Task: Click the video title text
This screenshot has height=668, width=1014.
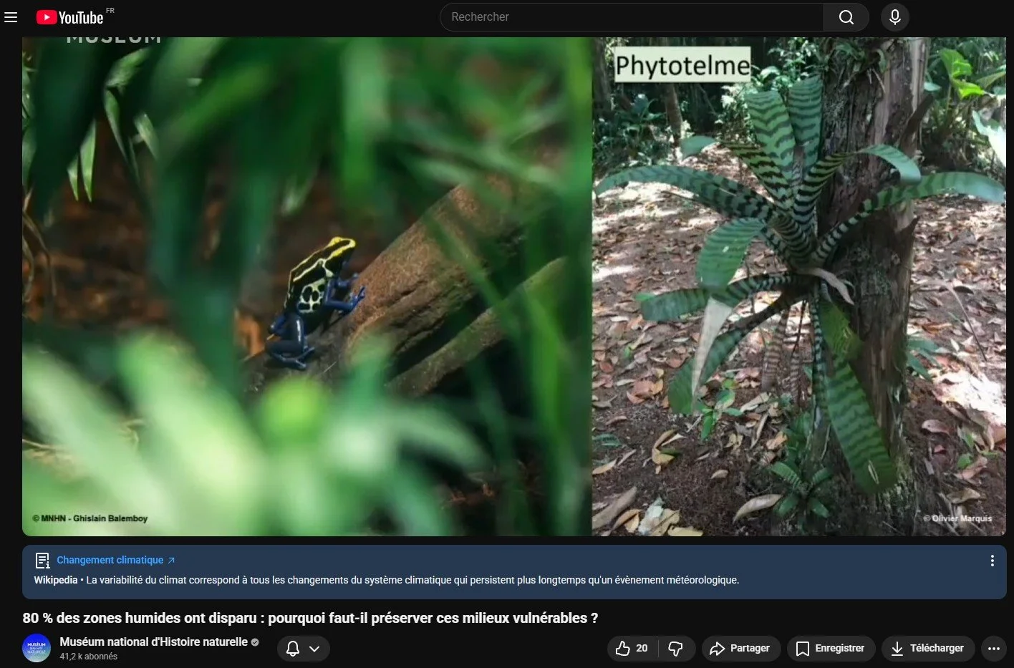Action: (310, 618)
